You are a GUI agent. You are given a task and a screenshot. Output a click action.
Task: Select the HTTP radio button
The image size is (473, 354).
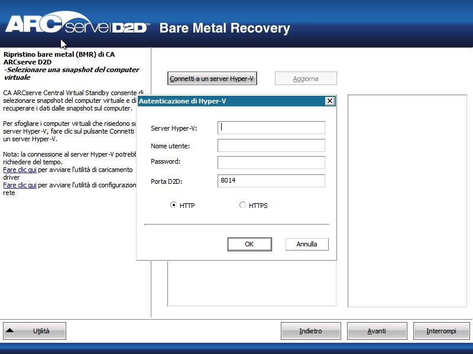pyautogui.click(x=173, y=205)
